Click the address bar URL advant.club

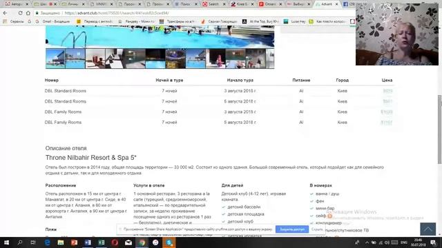pos(117,13)
